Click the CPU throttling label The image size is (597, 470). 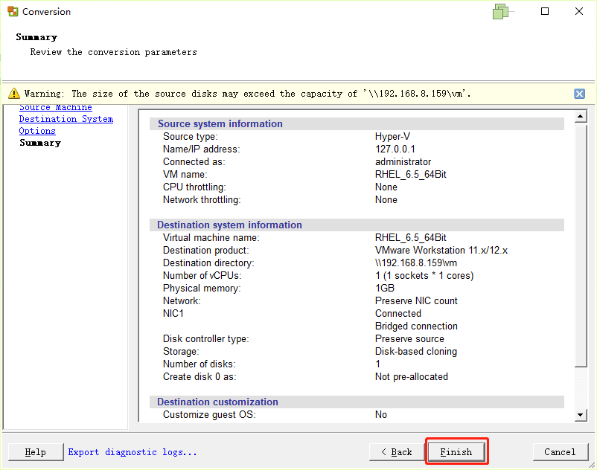(194, 187)
